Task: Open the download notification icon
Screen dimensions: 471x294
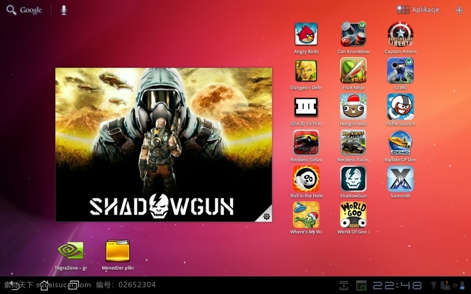Action: [344, 285]
